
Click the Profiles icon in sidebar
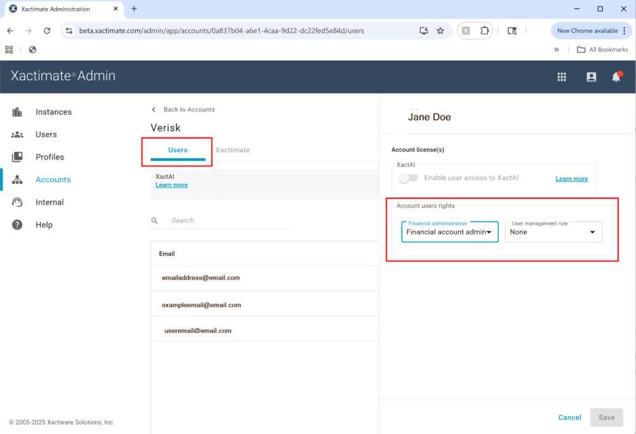point(17,157)
